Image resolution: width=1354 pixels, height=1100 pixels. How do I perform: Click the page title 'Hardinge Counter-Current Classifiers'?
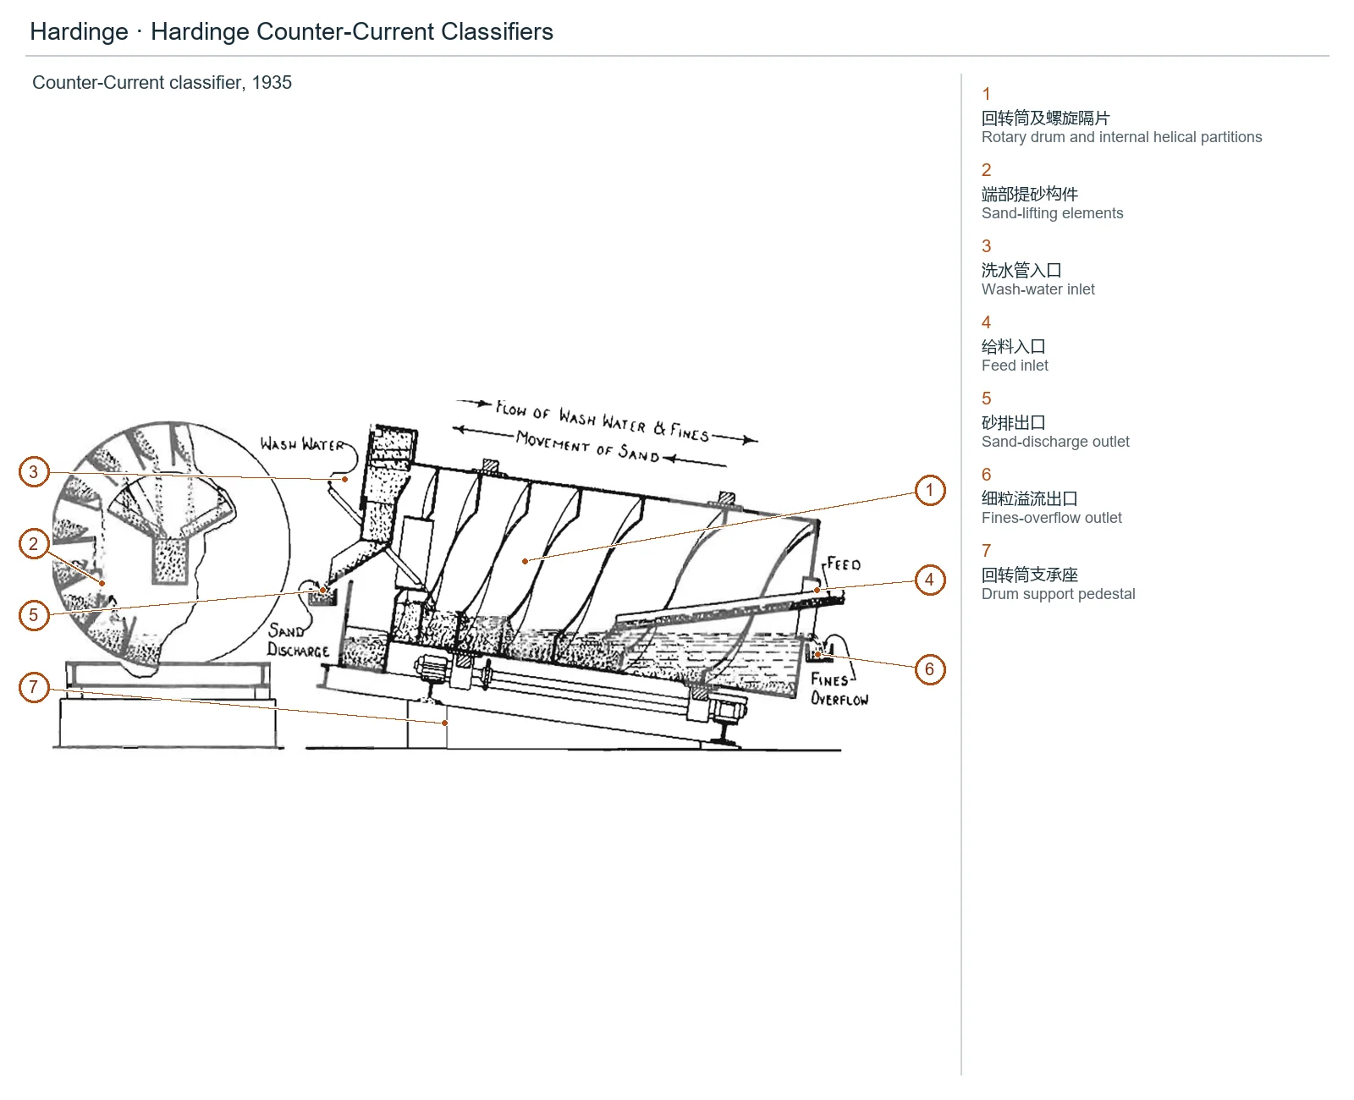(352, 32)
